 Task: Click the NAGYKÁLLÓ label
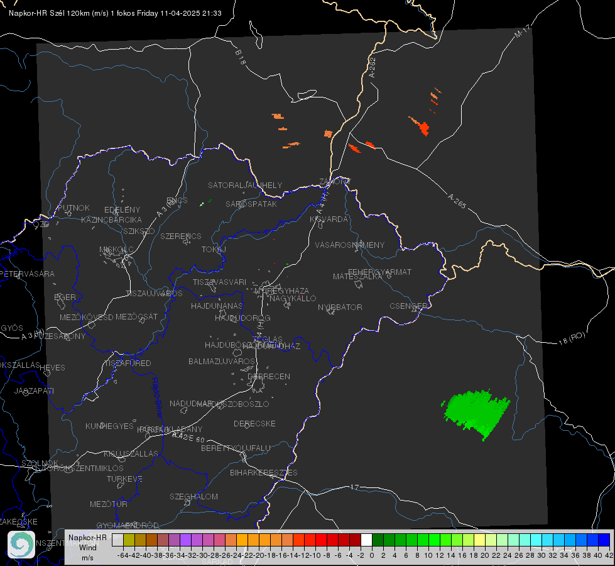tap(293, 299)
